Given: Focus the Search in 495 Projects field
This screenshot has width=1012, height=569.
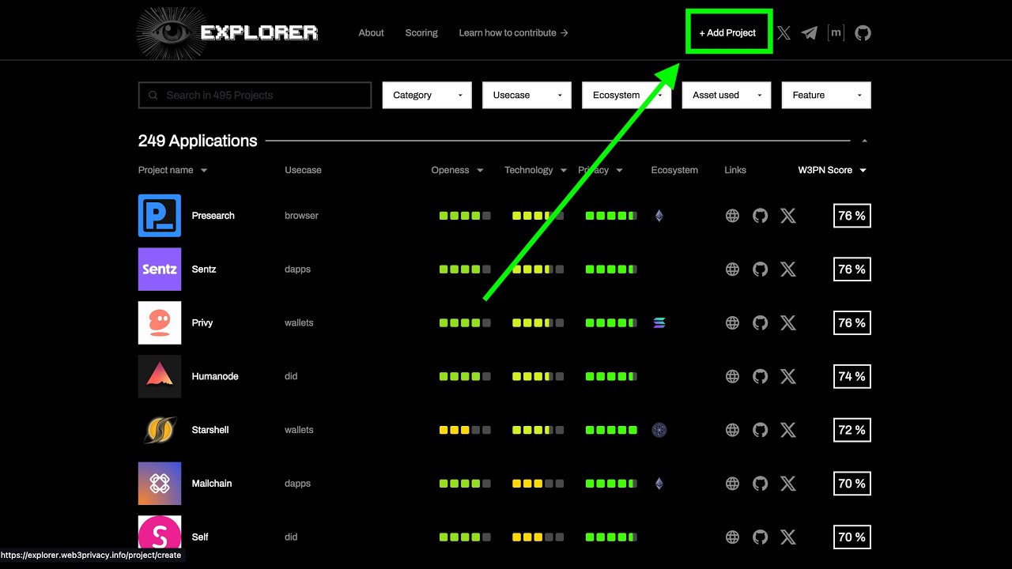Looking at the screenshot, I should [255, 95].
